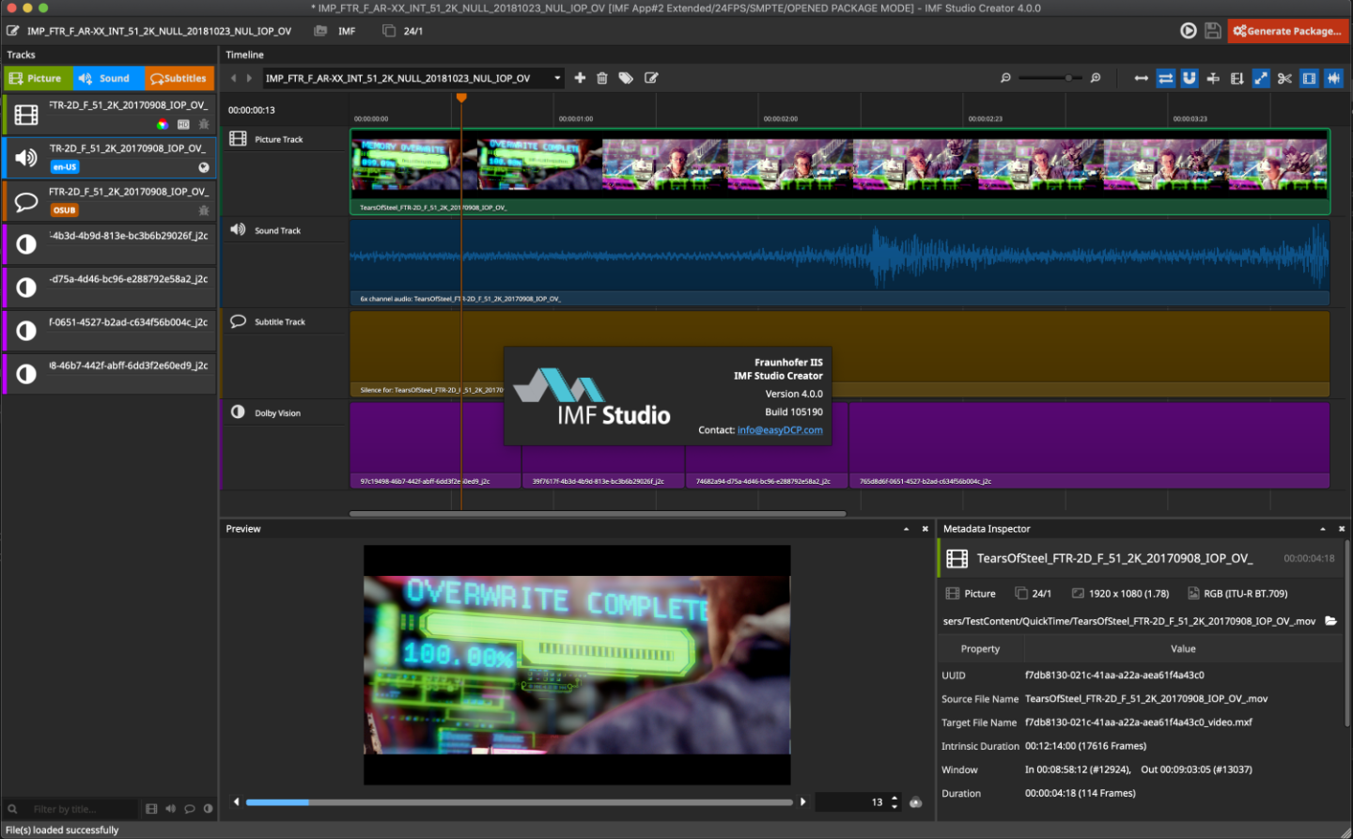This screenshot has width=1353, height=839.
Task: Collapse the Preview panel with its arrow
Action: [x=907, y=529]
